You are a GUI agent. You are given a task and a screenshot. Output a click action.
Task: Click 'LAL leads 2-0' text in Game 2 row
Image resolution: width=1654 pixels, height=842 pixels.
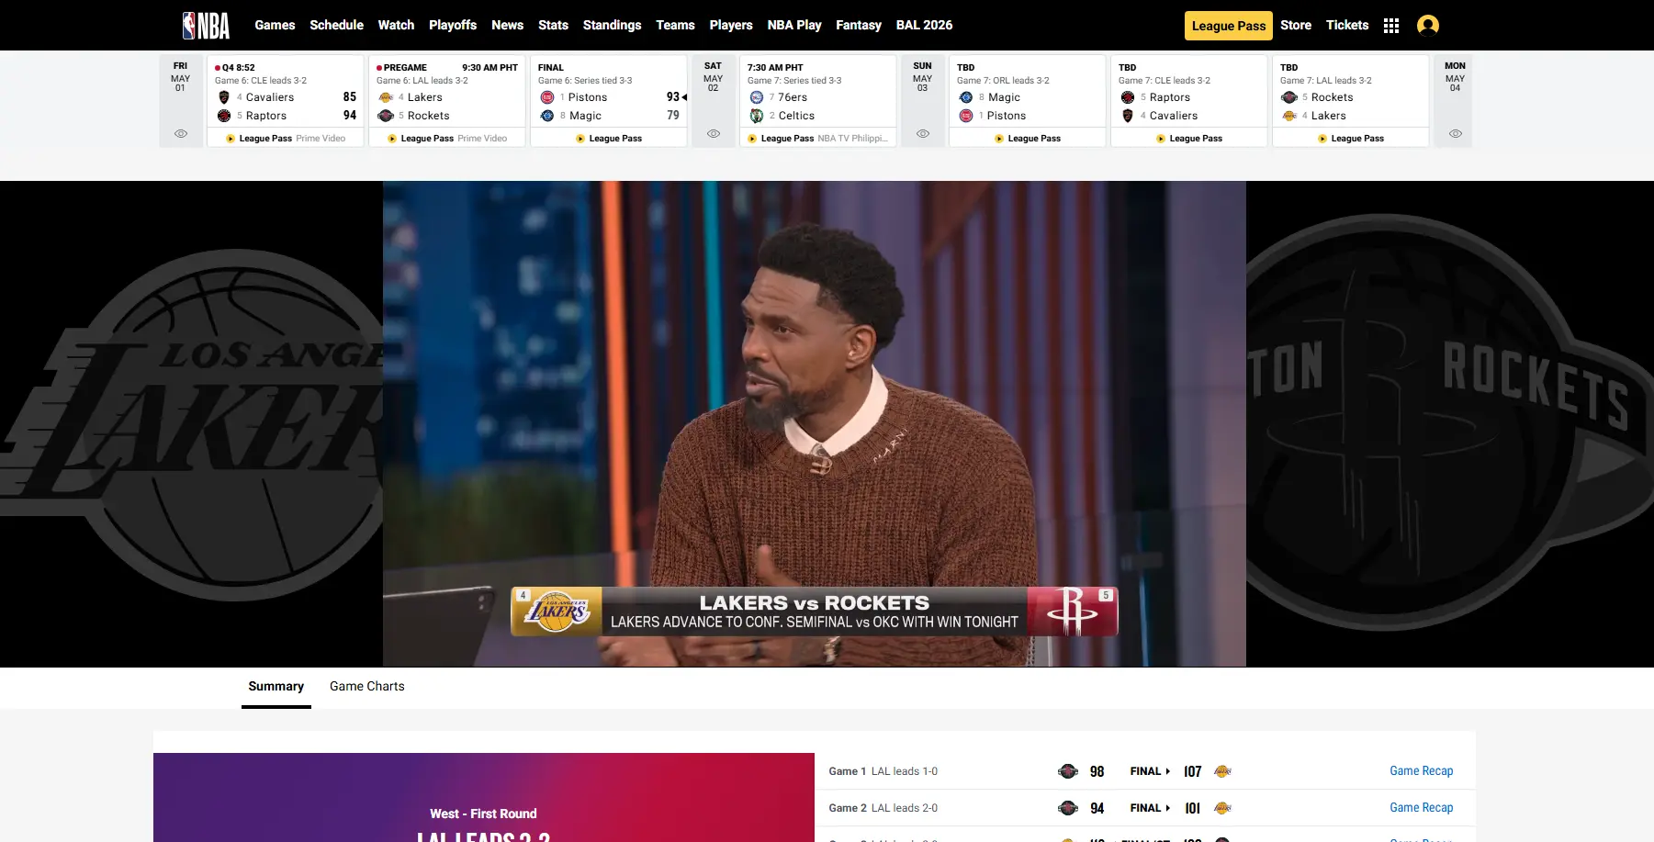[905, 808]
